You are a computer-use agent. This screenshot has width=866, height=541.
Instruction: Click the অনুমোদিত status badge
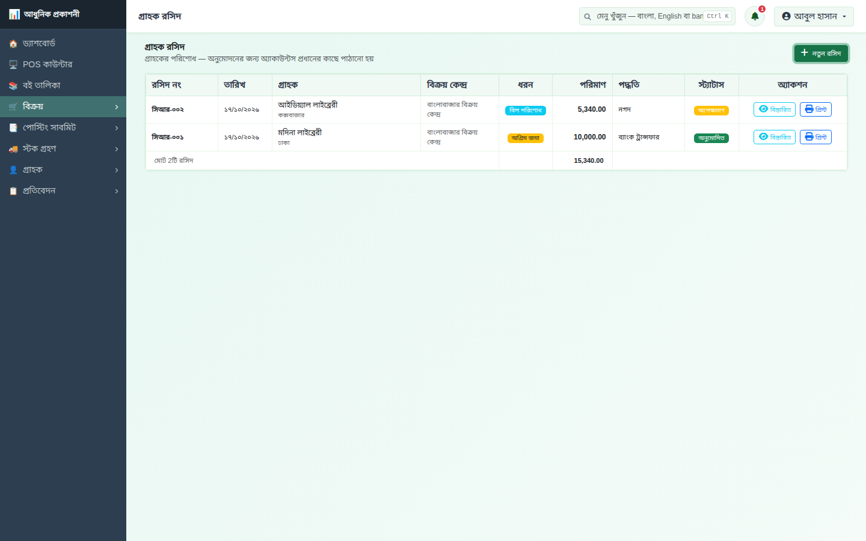711,138
